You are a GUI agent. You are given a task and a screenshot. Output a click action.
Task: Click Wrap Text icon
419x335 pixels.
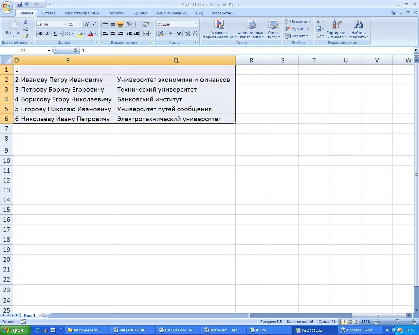tap(146, 24)
